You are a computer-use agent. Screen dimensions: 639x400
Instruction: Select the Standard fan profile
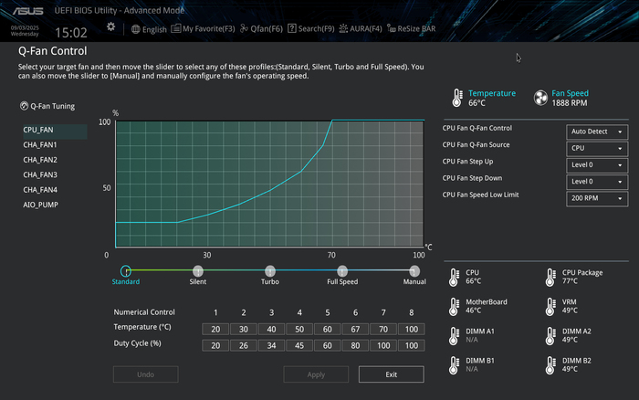(x=126, y=271)
